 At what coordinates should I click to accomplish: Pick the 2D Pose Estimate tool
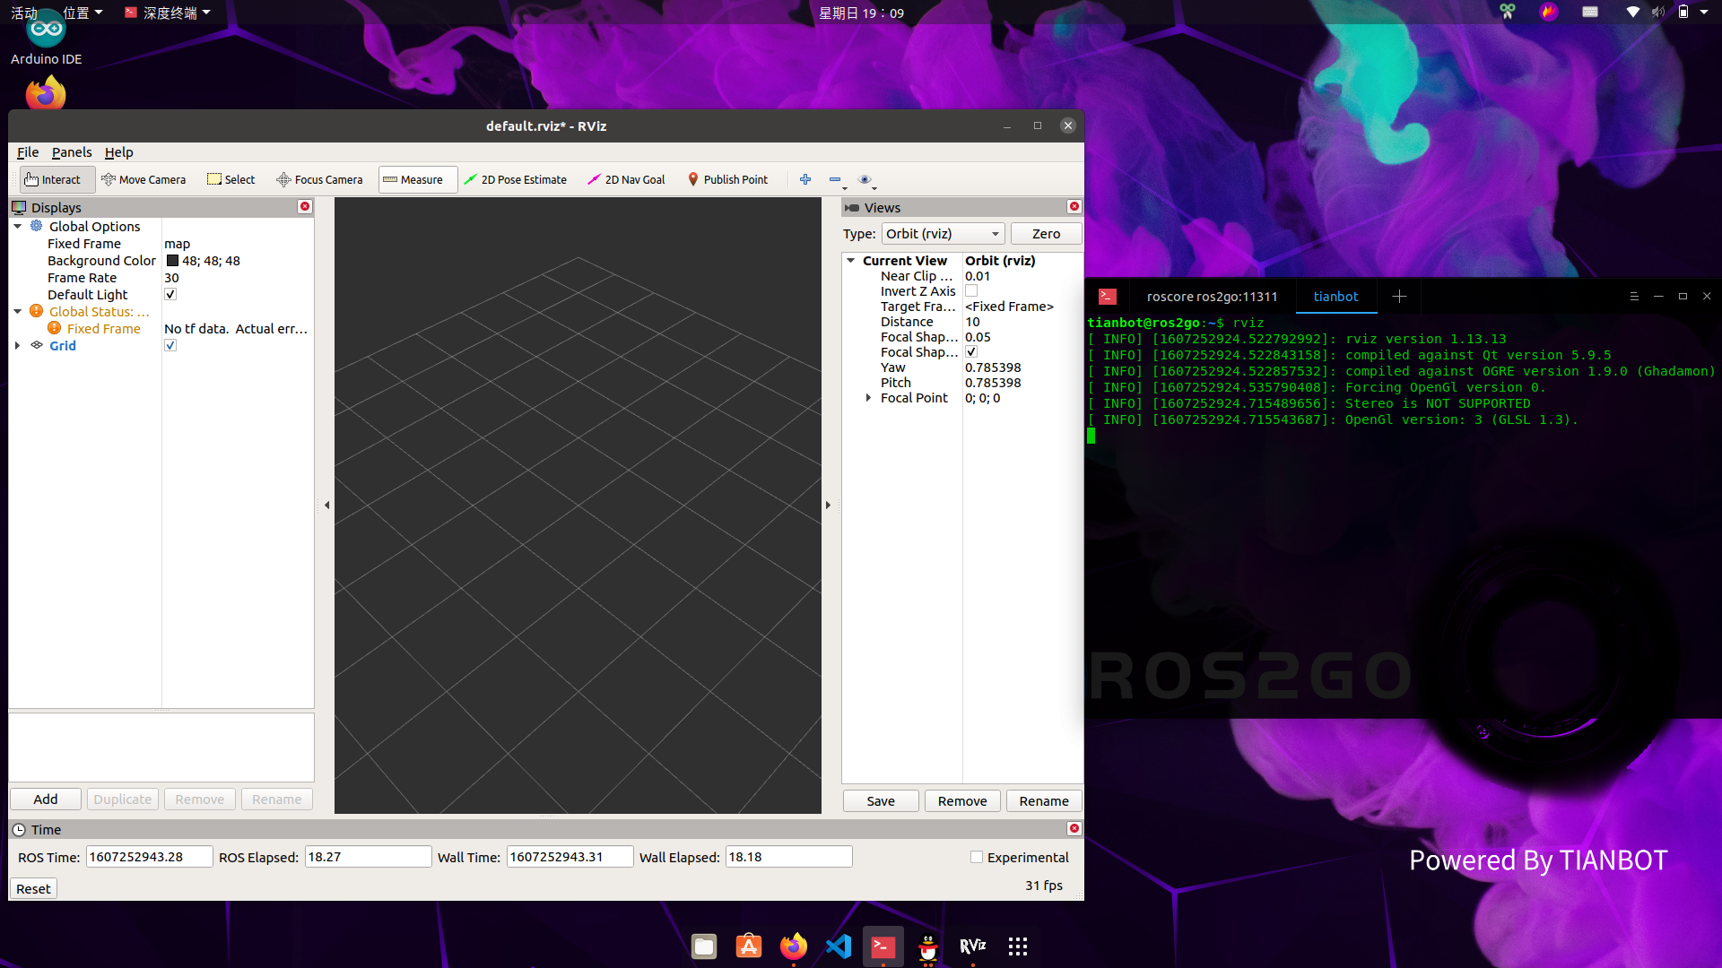(515, 179)
